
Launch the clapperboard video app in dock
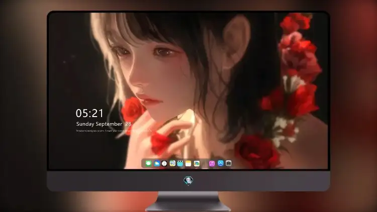click(180, 163)
